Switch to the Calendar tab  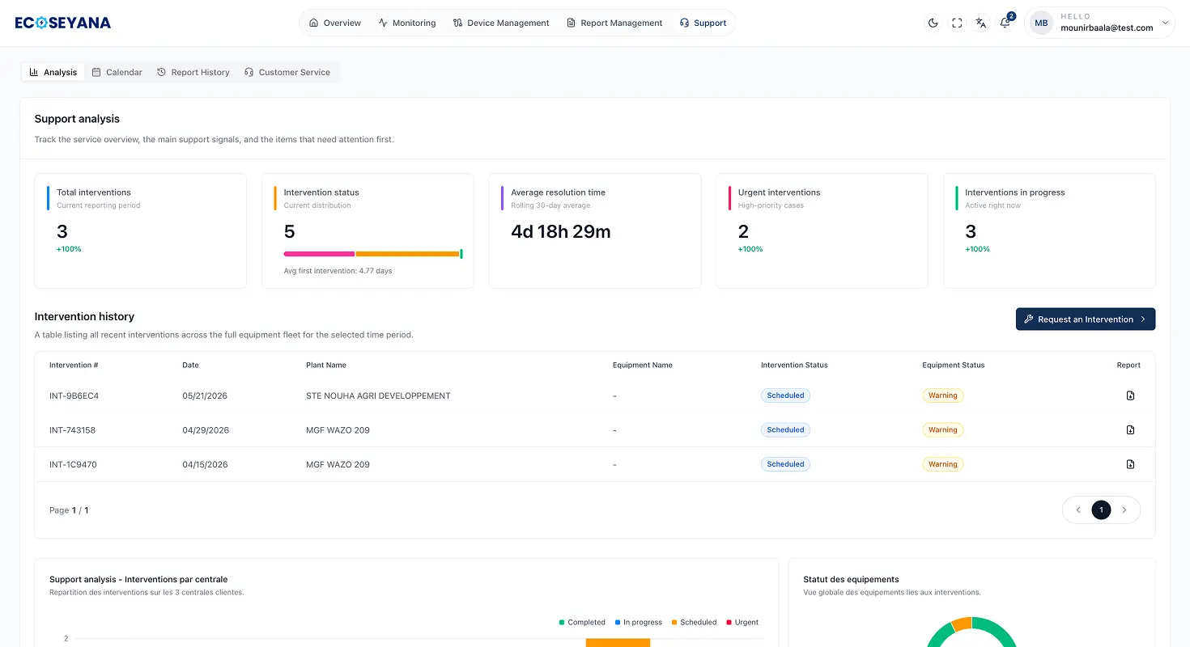[117, 72]
